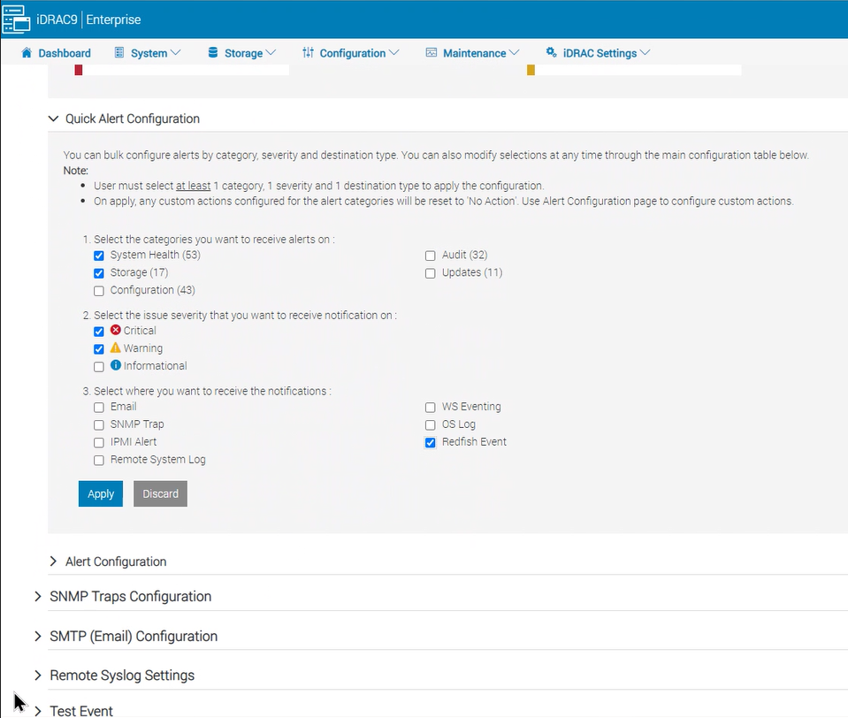Click the Critical severity red icon
Viewport: 848px width, 718px height.
pyautogui.click(x=114, y=331)
